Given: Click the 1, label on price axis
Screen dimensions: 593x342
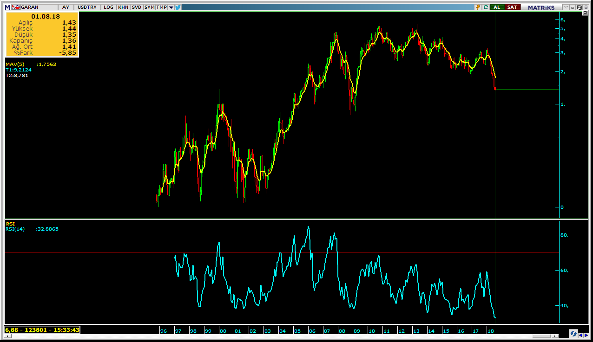Looking at the screenshot, I should [x=563, y=104].
